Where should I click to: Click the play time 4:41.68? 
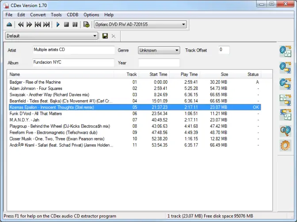(191, 126)
